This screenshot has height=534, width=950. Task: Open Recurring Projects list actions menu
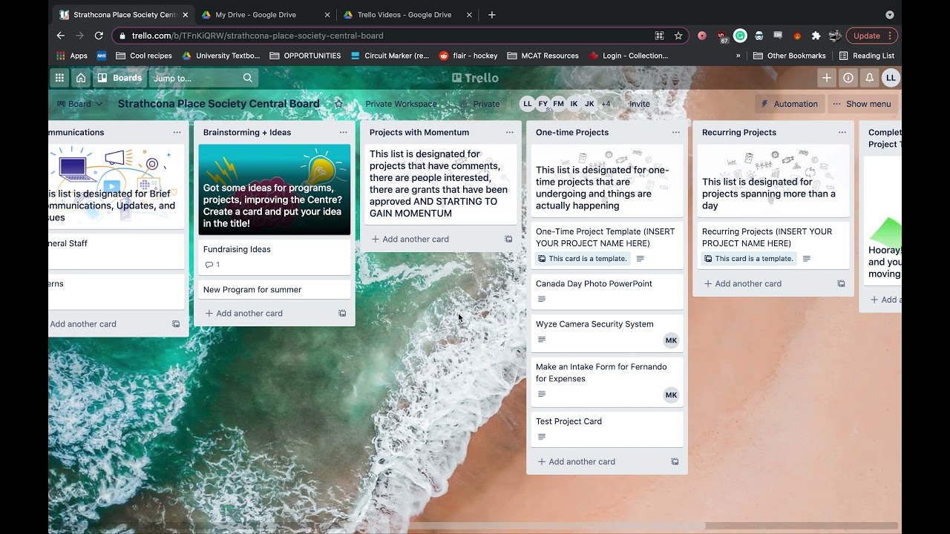[x=842, y=132]
